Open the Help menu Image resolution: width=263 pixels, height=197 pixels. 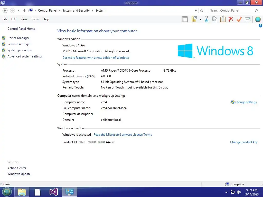point(46,19)
